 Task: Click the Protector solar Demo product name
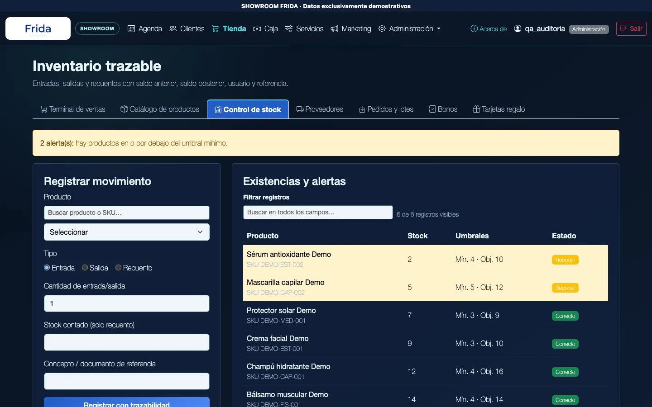pos(281,310)
